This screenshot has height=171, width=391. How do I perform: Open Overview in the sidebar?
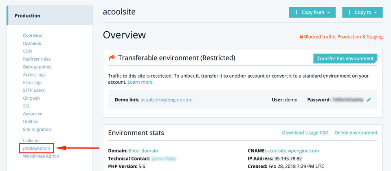pos(33,36)
